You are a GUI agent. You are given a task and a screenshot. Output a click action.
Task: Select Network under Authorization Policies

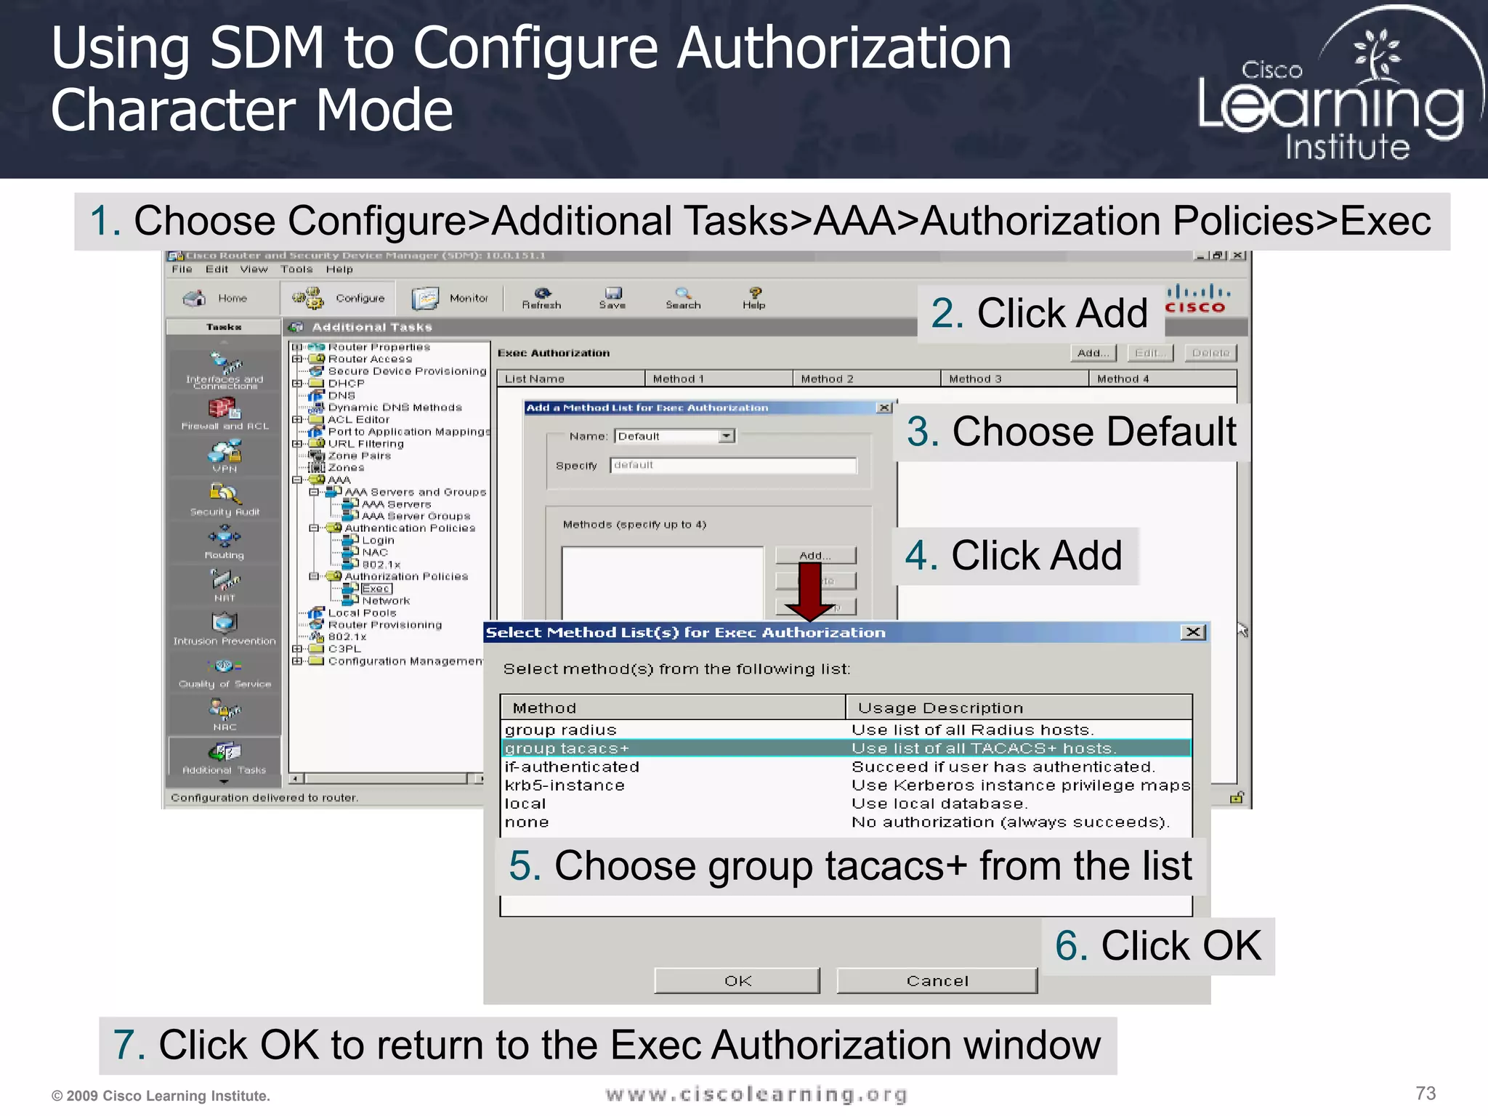pyautogui.click(x=386, y=601)
